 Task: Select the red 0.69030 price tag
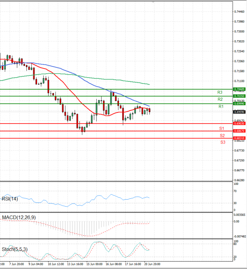tap(239, 124)
